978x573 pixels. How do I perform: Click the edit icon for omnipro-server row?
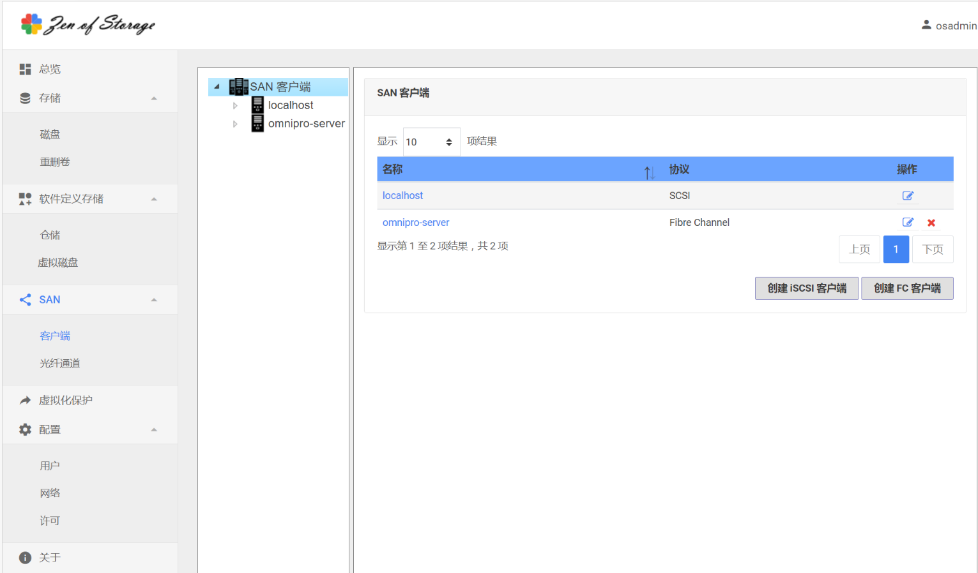908,223
